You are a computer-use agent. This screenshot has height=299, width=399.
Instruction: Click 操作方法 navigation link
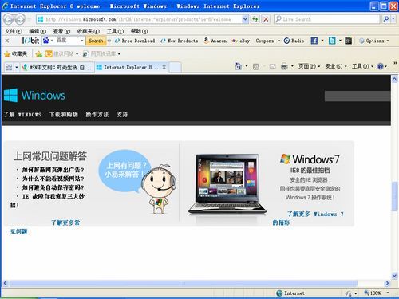97,115
